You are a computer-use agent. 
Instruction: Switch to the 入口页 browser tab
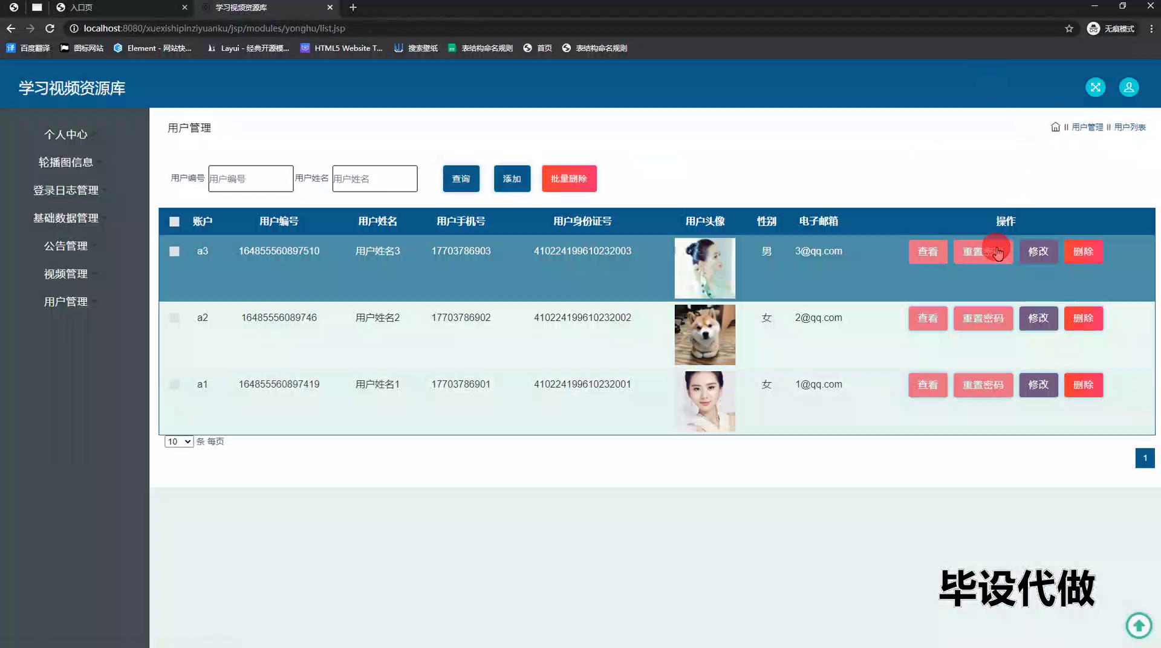pos(121,7)
